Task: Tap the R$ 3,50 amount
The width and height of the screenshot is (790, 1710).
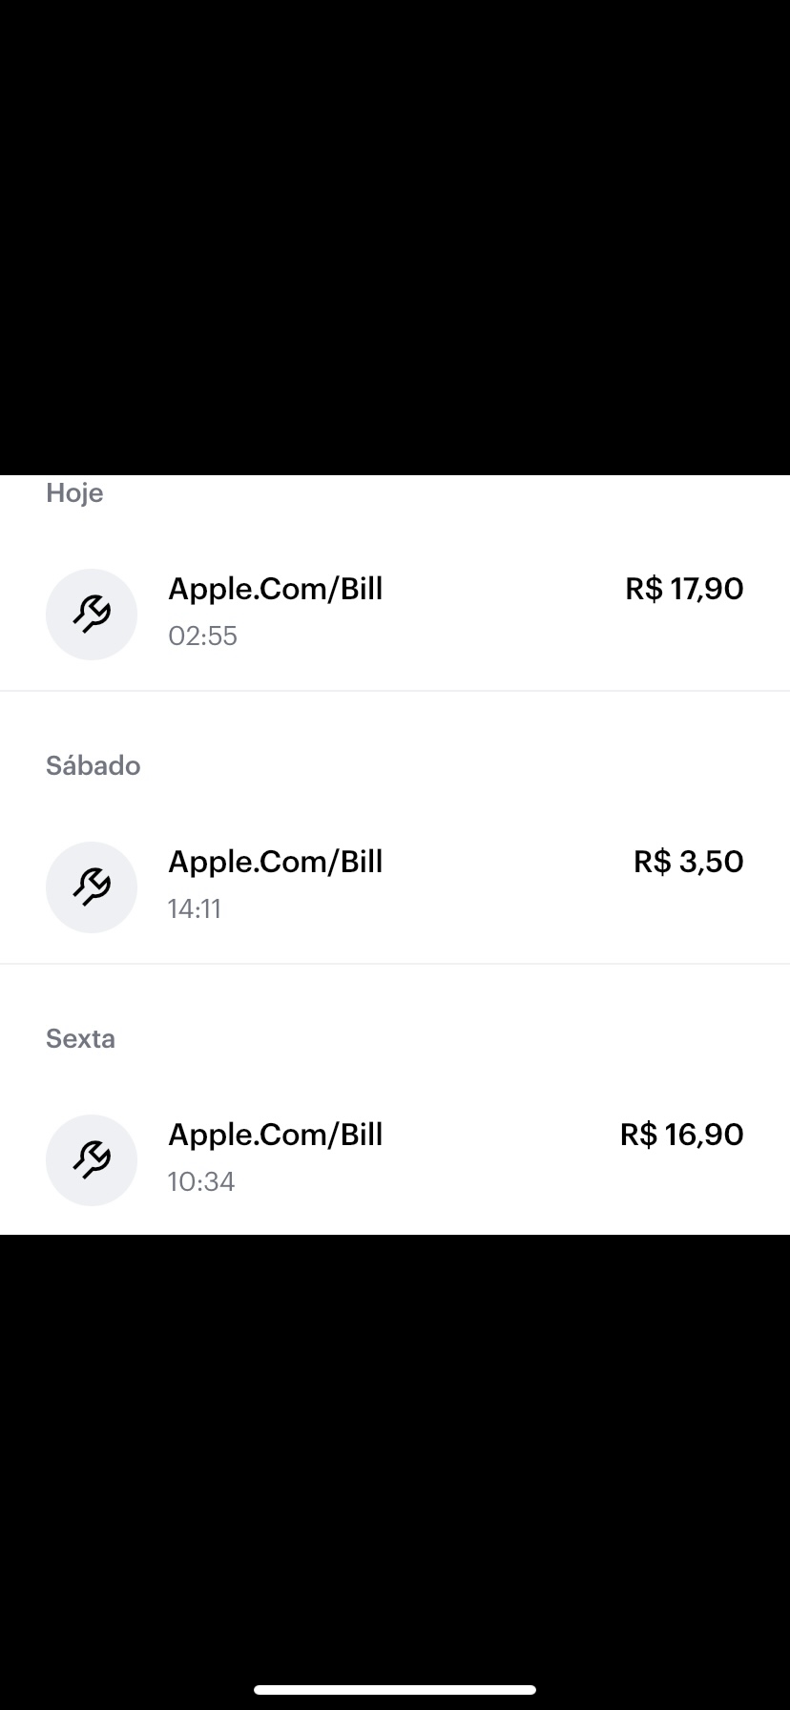Action: coord(688,862)
